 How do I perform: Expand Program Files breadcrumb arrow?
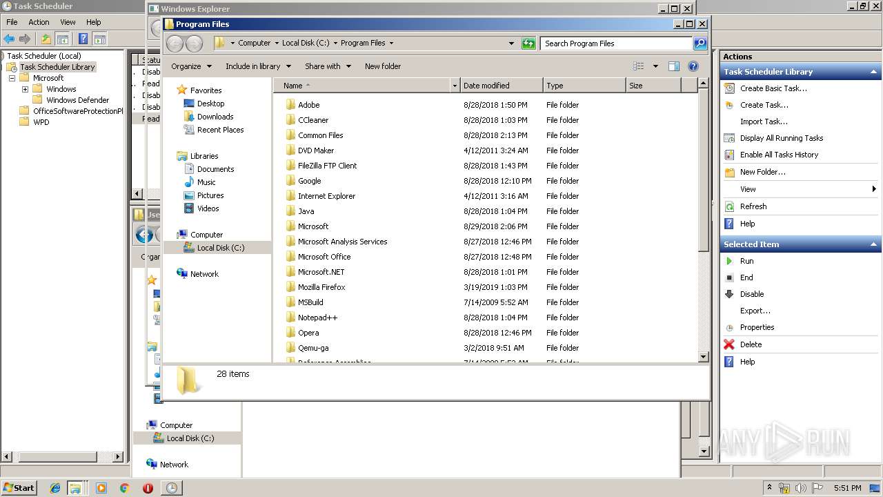(x=391, y=43)
